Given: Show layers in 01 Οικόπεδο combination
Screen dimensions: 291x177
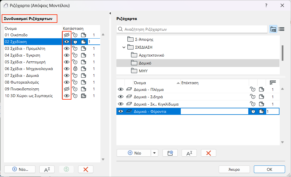Looking at the screenshot, I should [x=67, y=35].
